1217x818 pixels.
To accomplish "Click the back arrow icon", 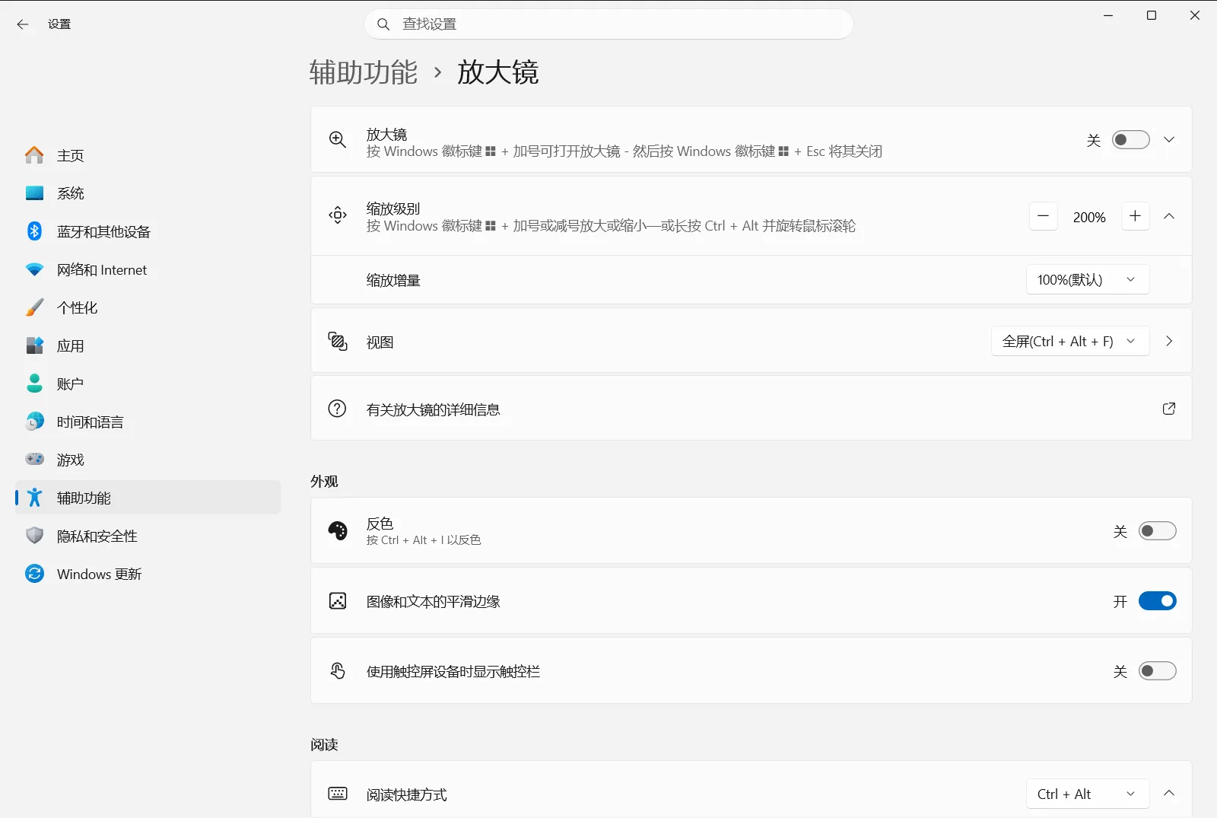I will [23, 24].
